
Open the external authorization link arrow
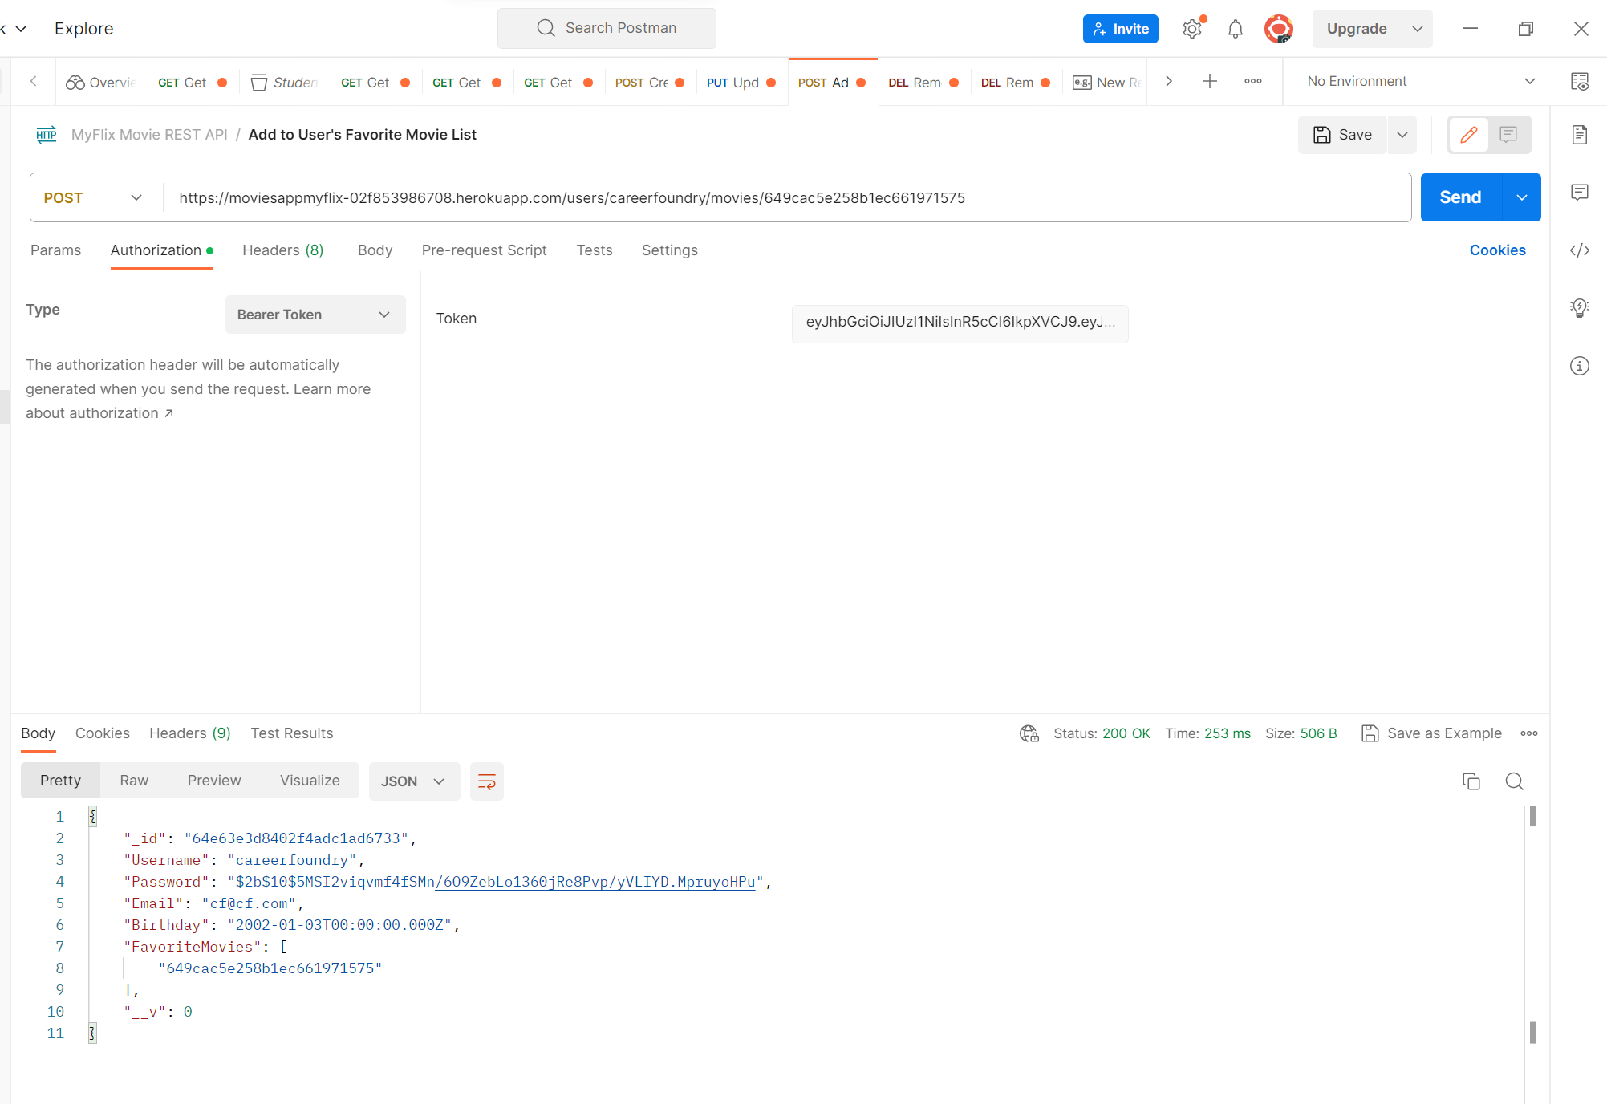[x=168, y=413]
